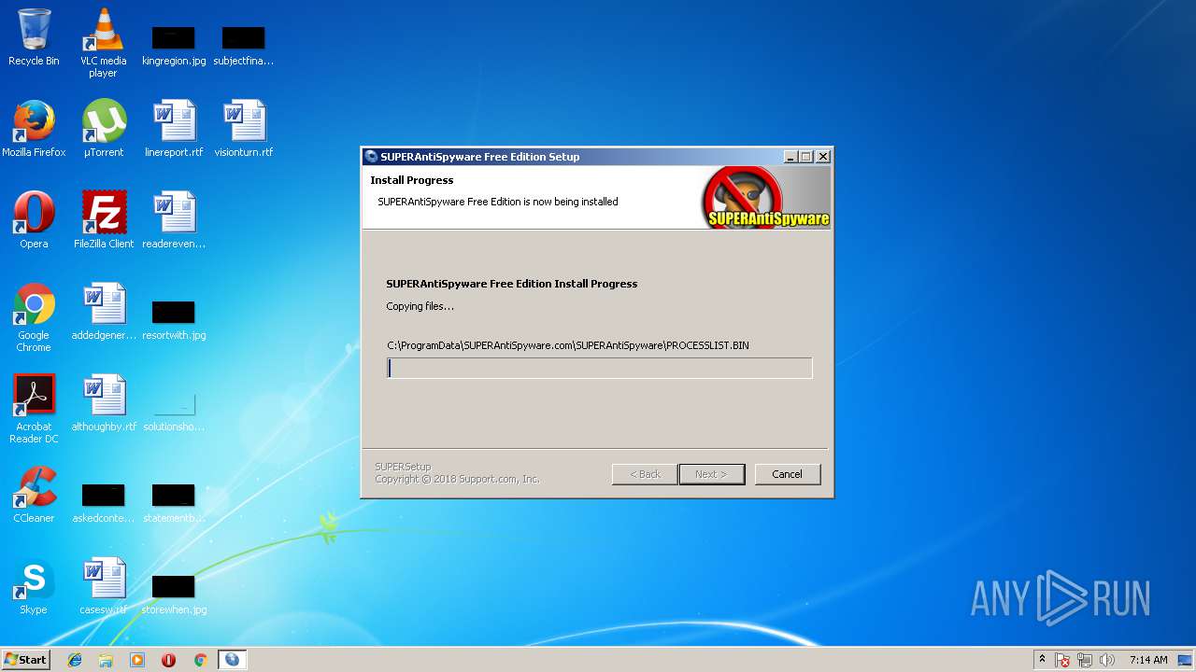The height and width of the screenshot is (672, 1196).
Task: Select the subjectfina... file icon
Action: (243, 45)
